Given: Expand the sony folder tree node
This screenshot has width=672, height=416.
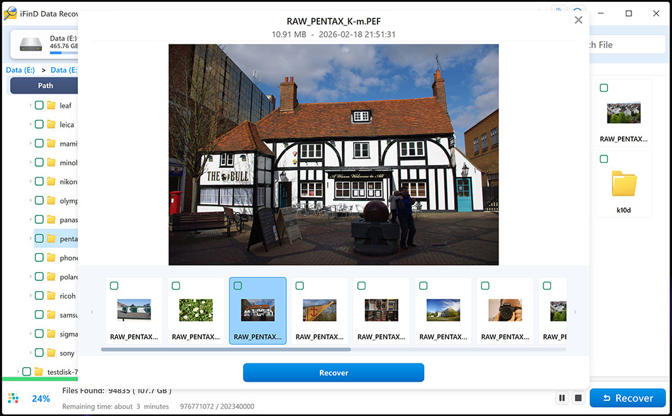Looking at the screenshot, I should click(30, 353).
